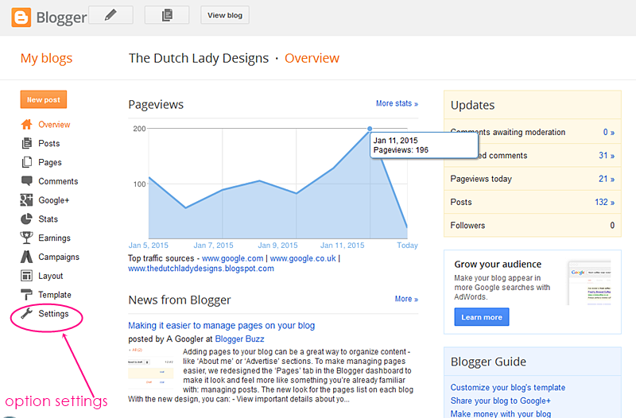Screen dimensions: 636x418
Task: Click the news article thumbnail image
Action: 151,367
